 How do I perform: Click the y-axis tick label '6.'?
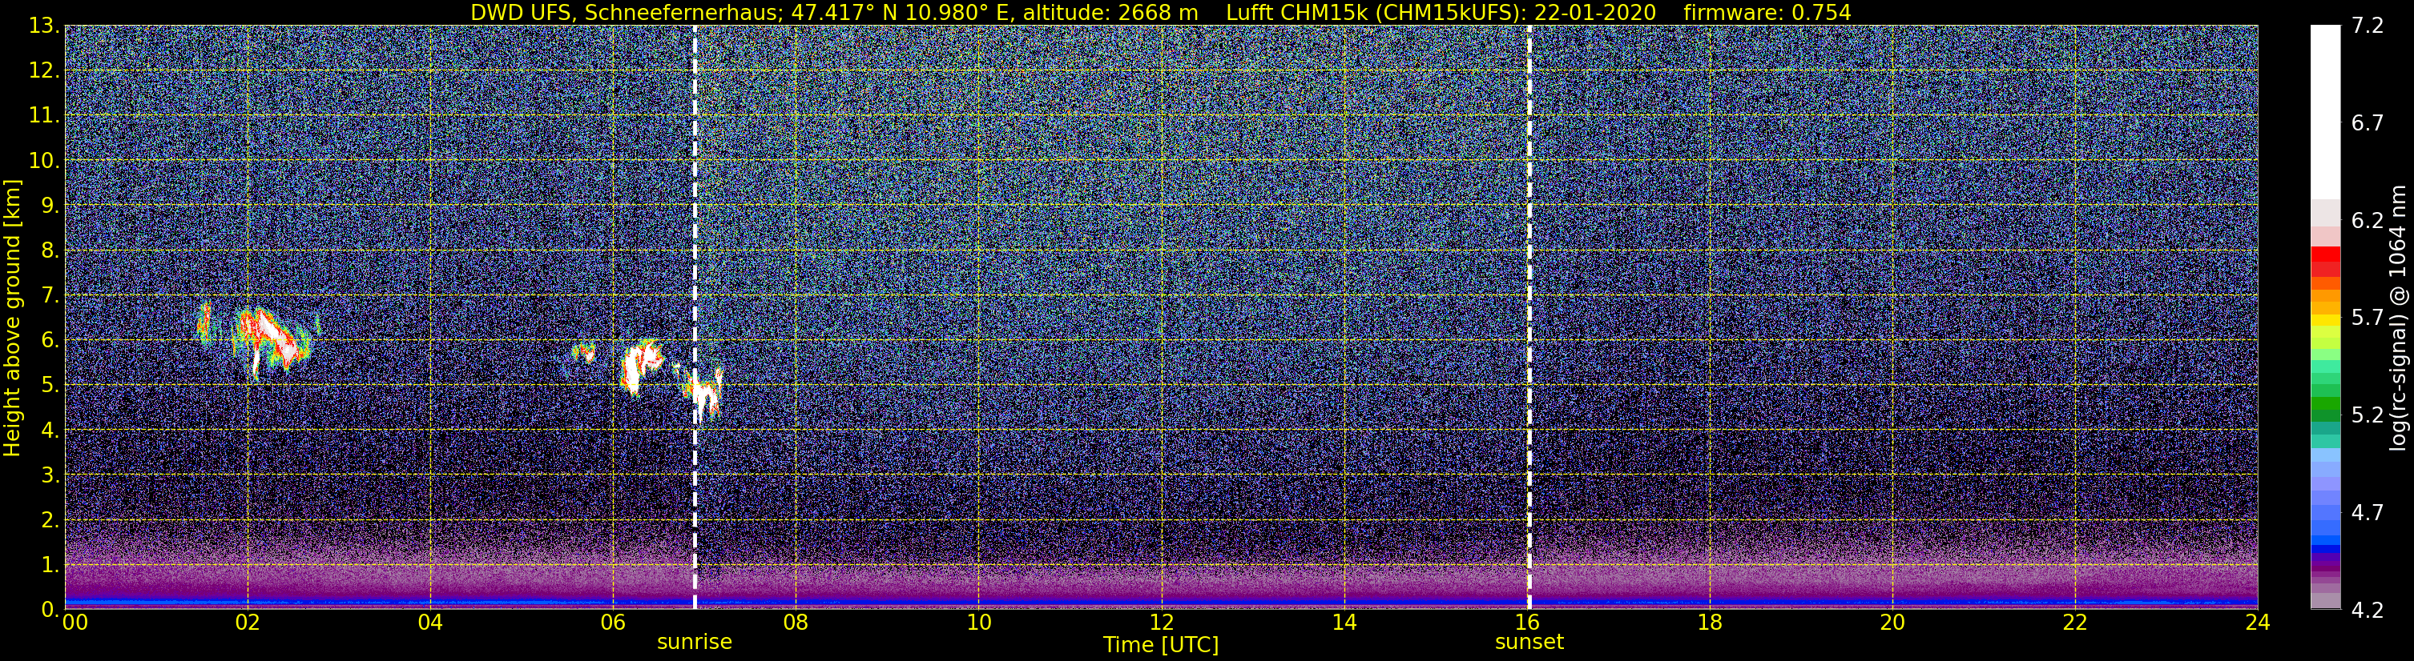(50, 341)
